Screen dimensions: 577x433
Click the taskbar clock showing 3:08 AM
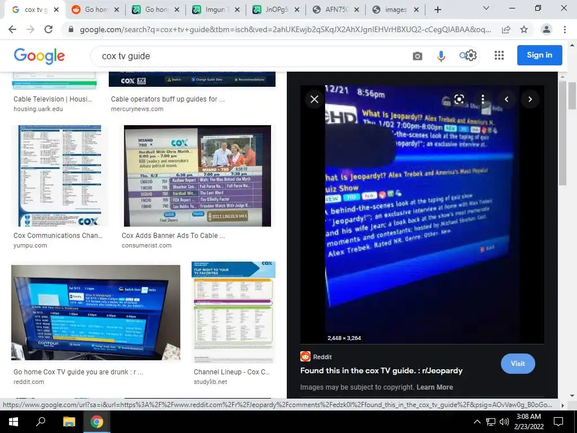coord(529,422)
